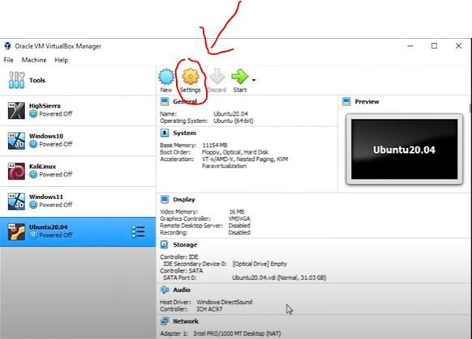Image resolution: width=472 pixels, height=339 pixels.
Task: Click the Video Memory 16 MB value
Action: (237, 212)
